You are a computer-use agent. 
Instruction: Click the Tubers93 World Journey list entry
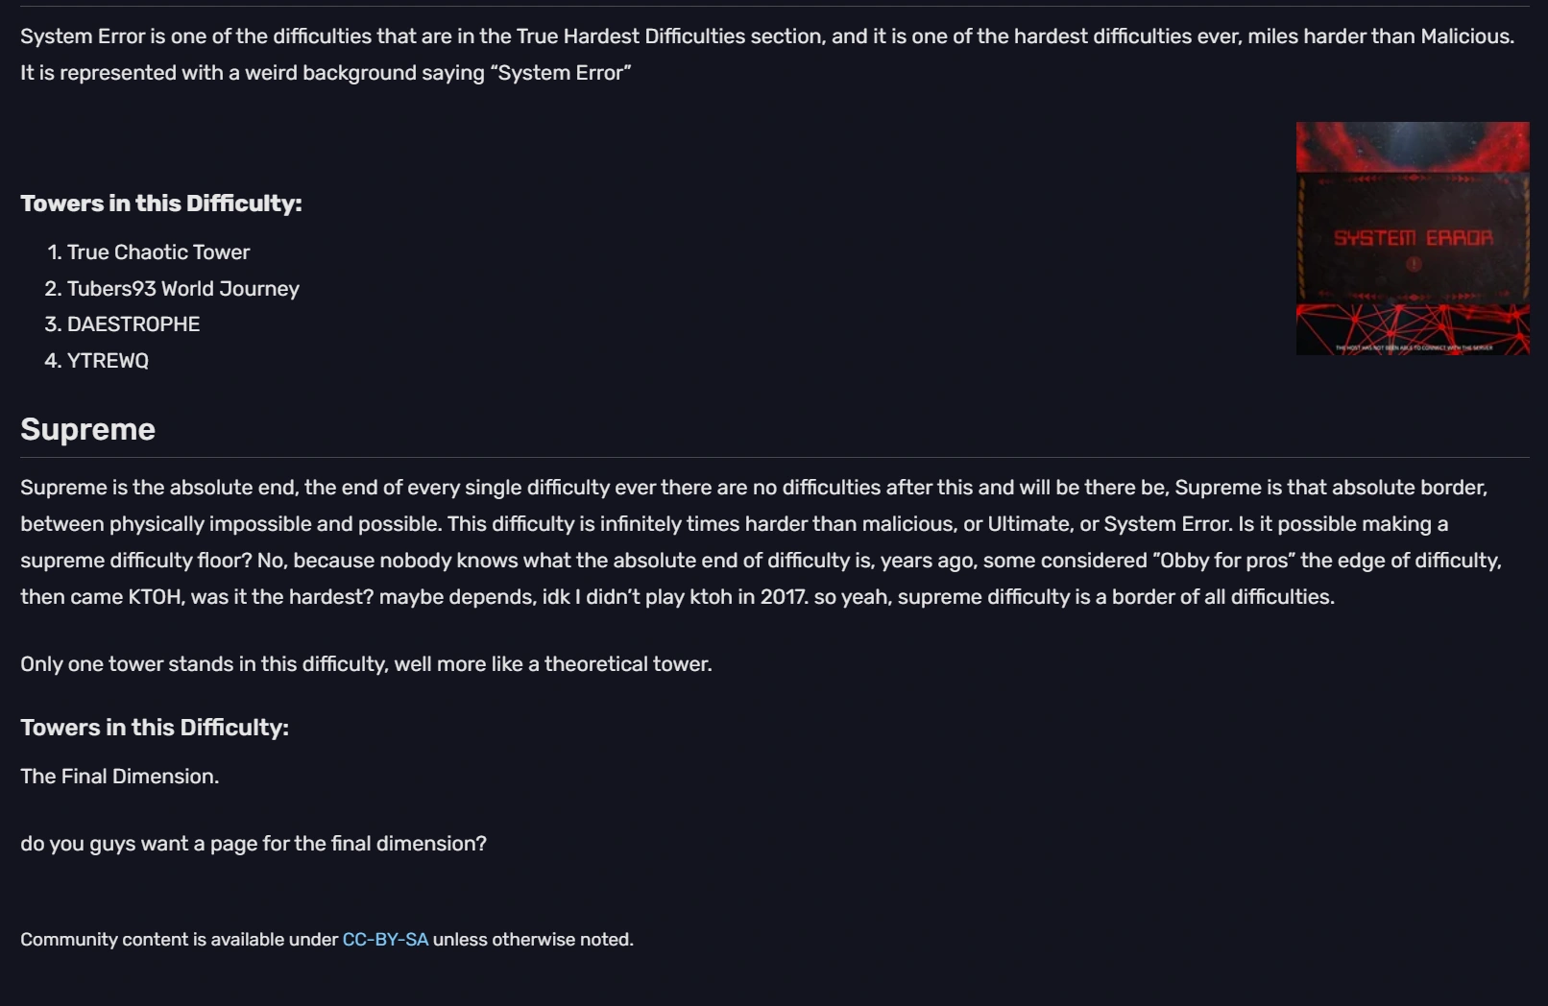[182, 289]
